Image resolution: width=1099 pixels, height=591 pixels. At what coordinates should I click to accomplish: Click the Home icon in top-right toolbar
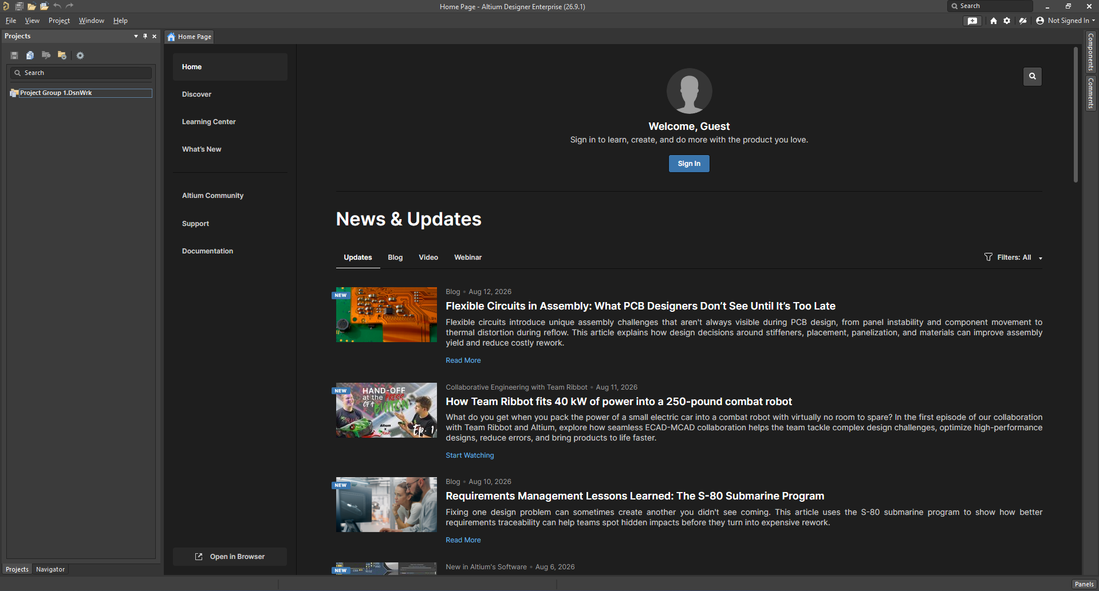click(x=994, y=21)
